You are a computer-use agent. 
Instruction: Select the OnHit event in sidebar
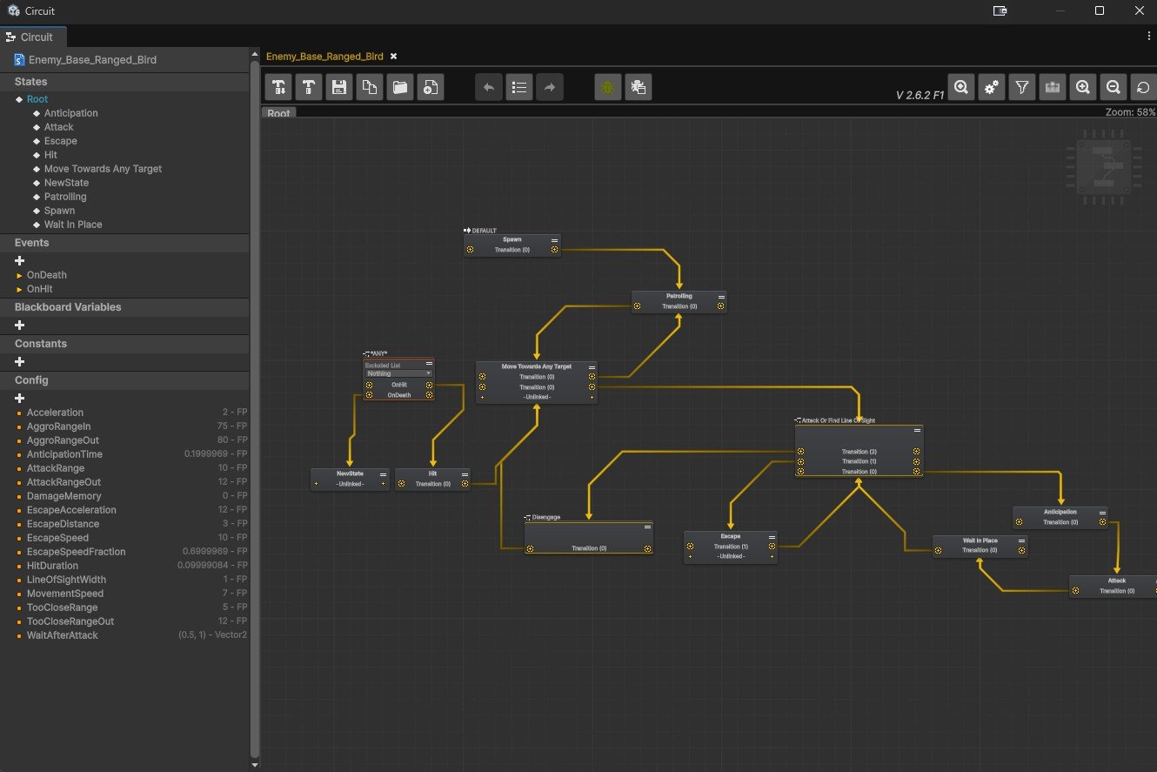coord(40,289)
